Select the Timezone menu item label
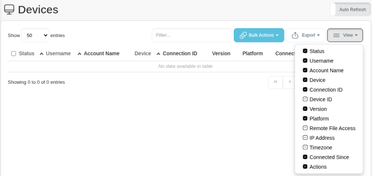The height and width of the screenshot is (176, 372). pyautogui.click(x=321, y=148)
